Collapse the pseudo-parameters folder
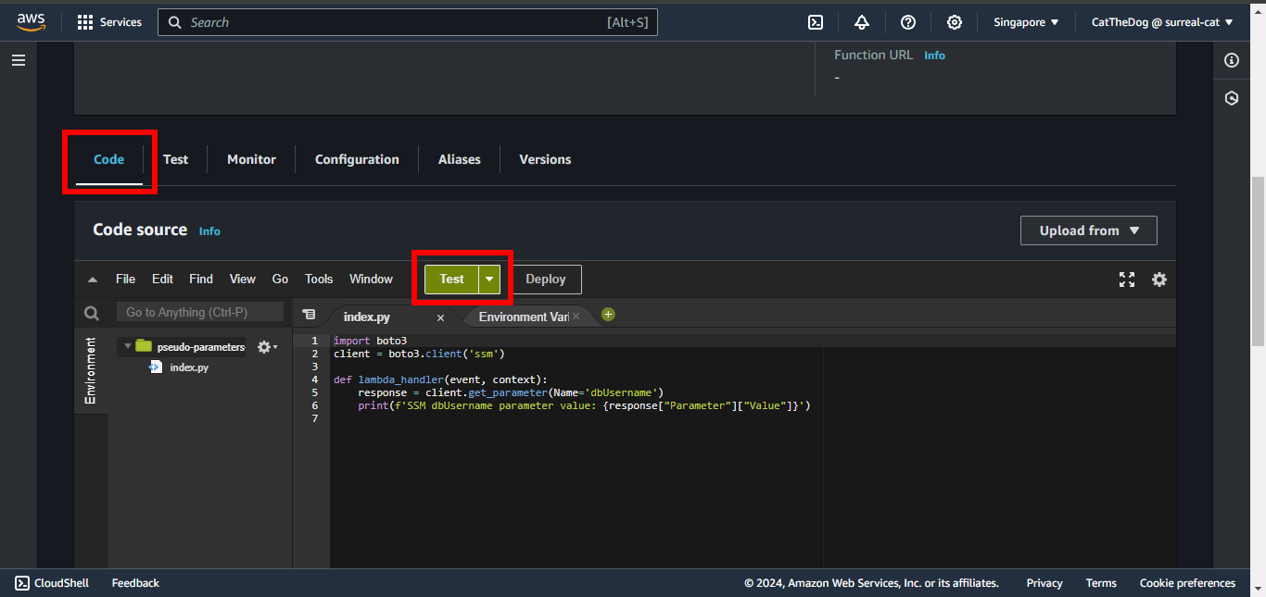The height and width of the screenshot is (597, 1266). 126,347
